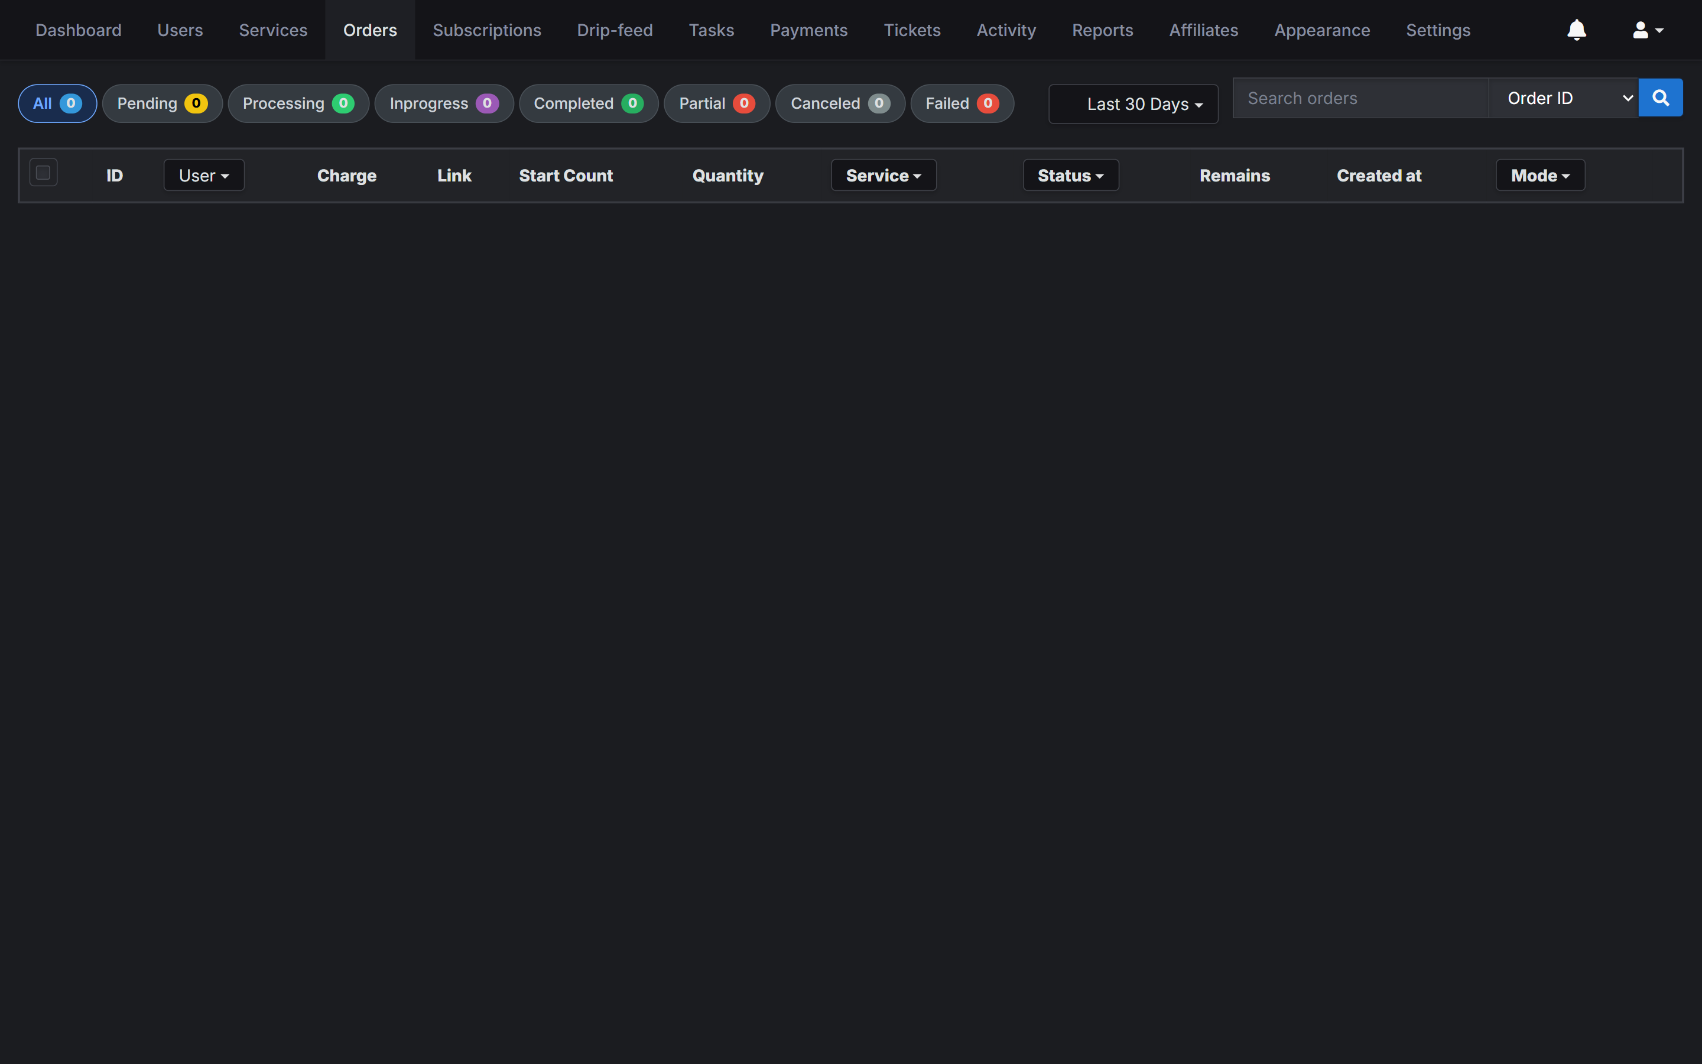Filter orders by Partial
The width and height of the screenshot is (1702, 1064).
coord(717,103)
